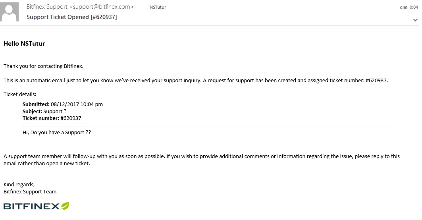Click the BITFINEX wordmark in signature

coord(31,206)
